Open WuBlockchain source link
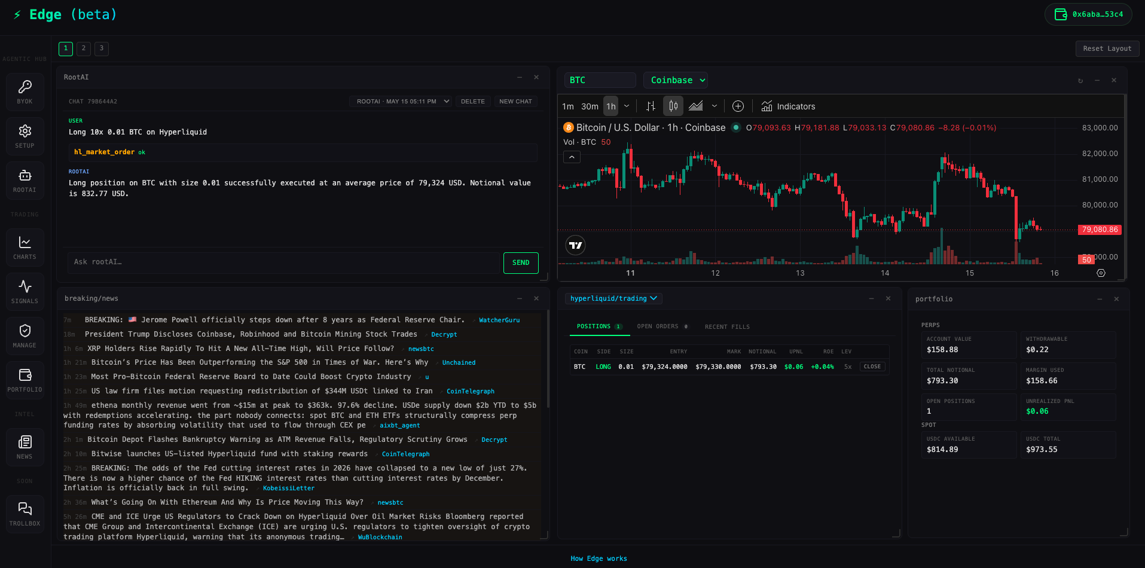This screenshot has height=568, width=1145. point(380,538)
